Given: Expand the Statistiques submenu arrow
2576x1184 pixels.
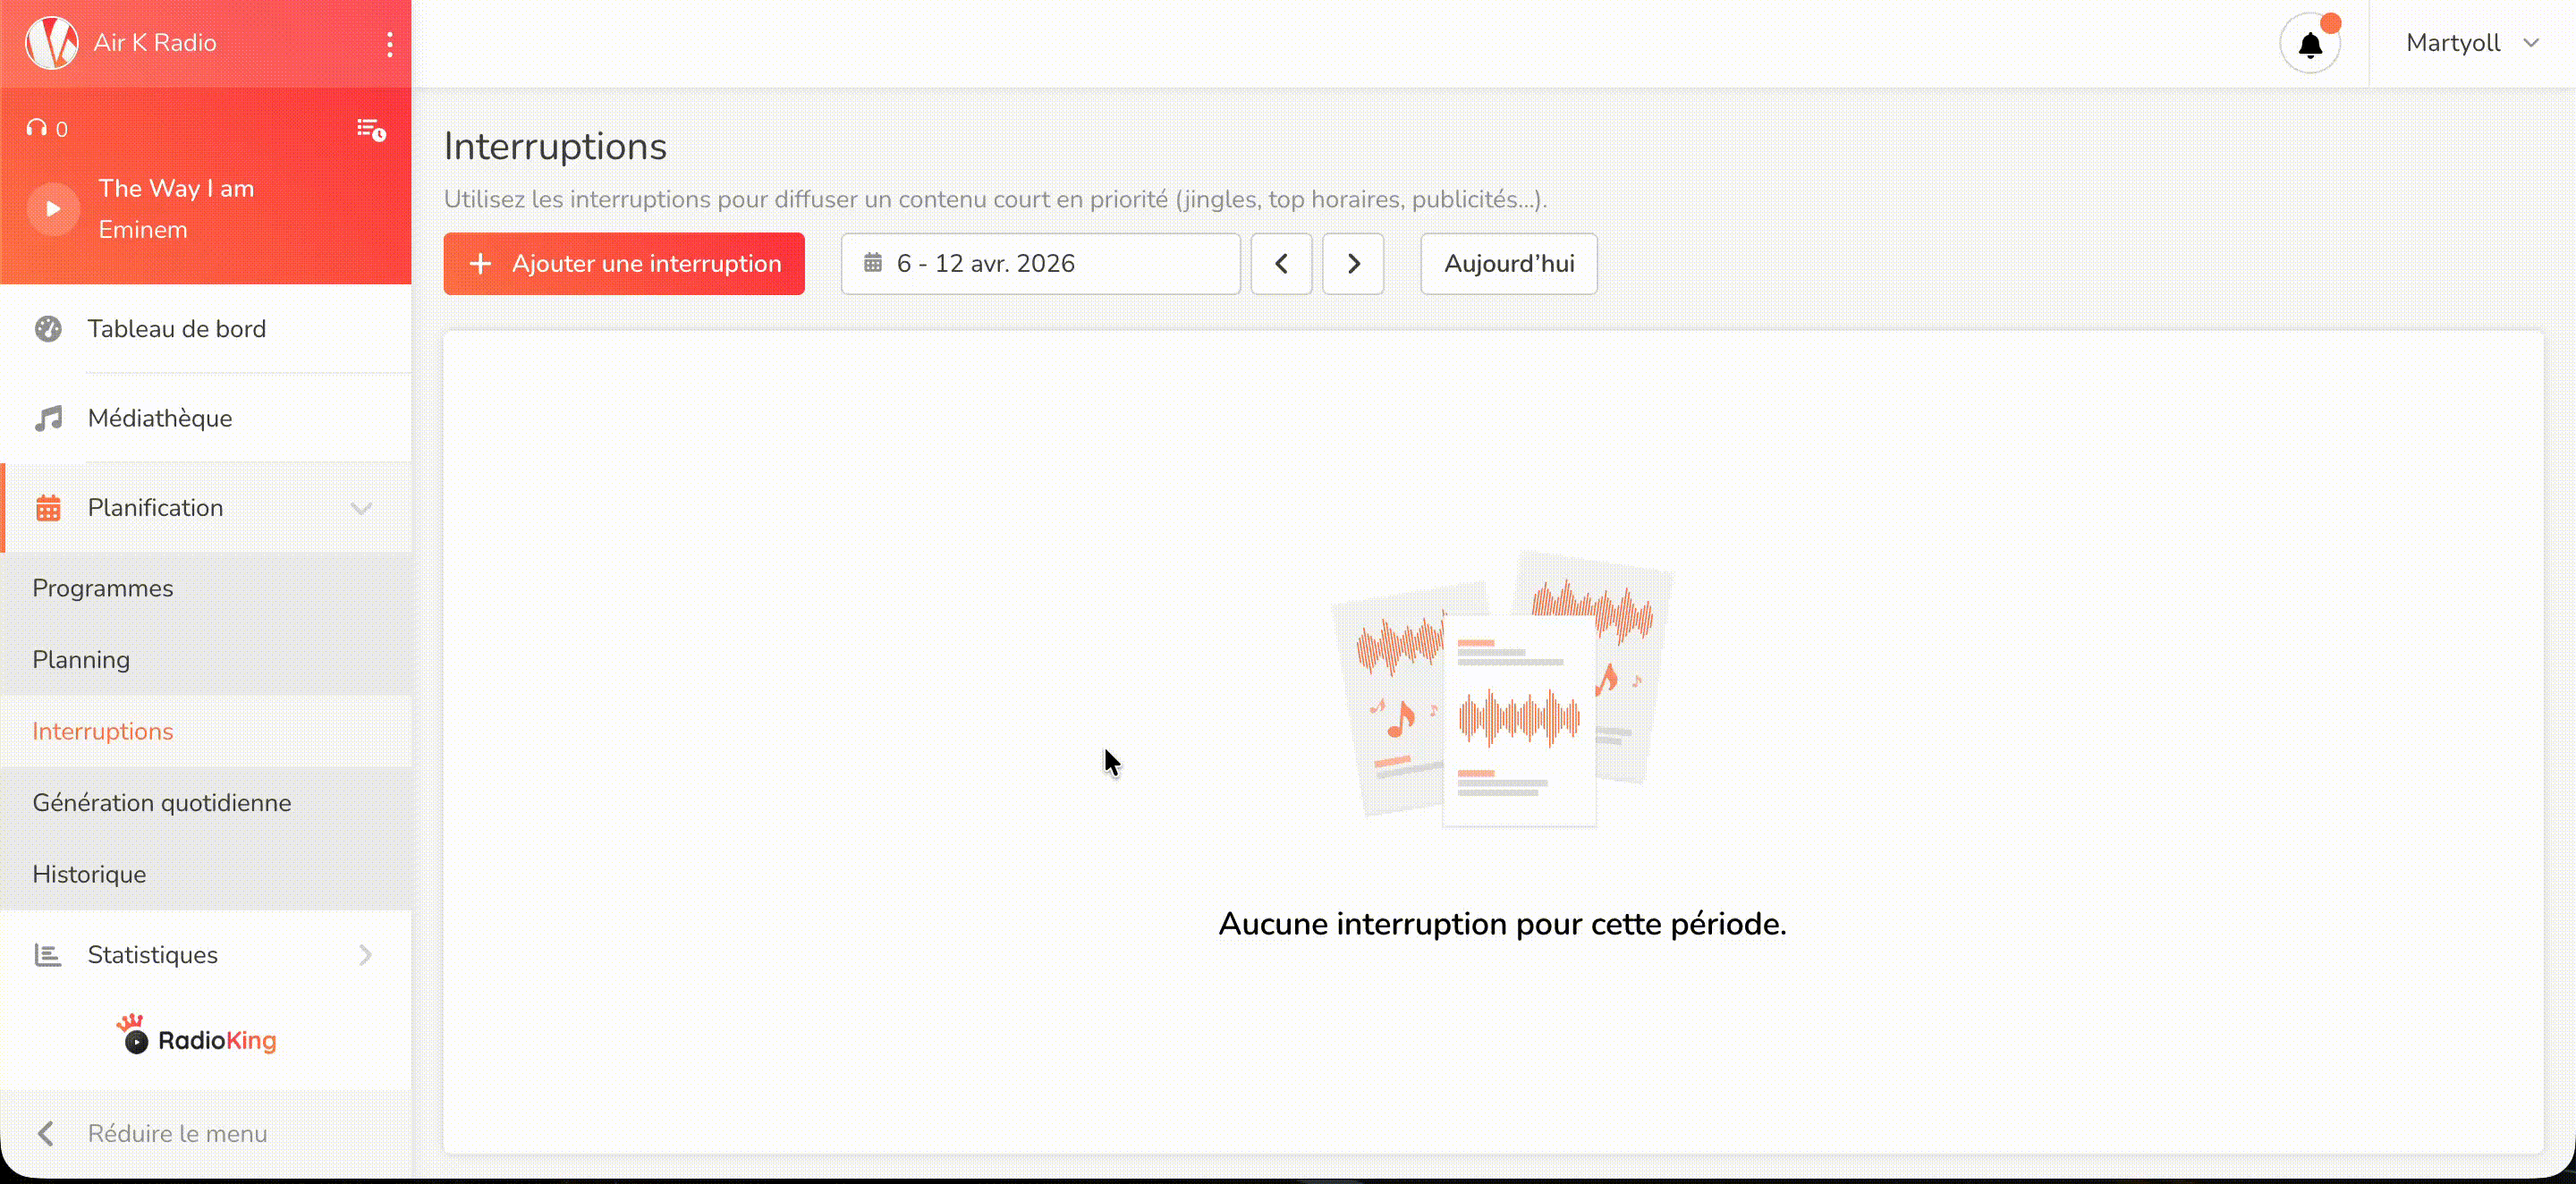Looking at the screenshot, I should tap(366, 955).
